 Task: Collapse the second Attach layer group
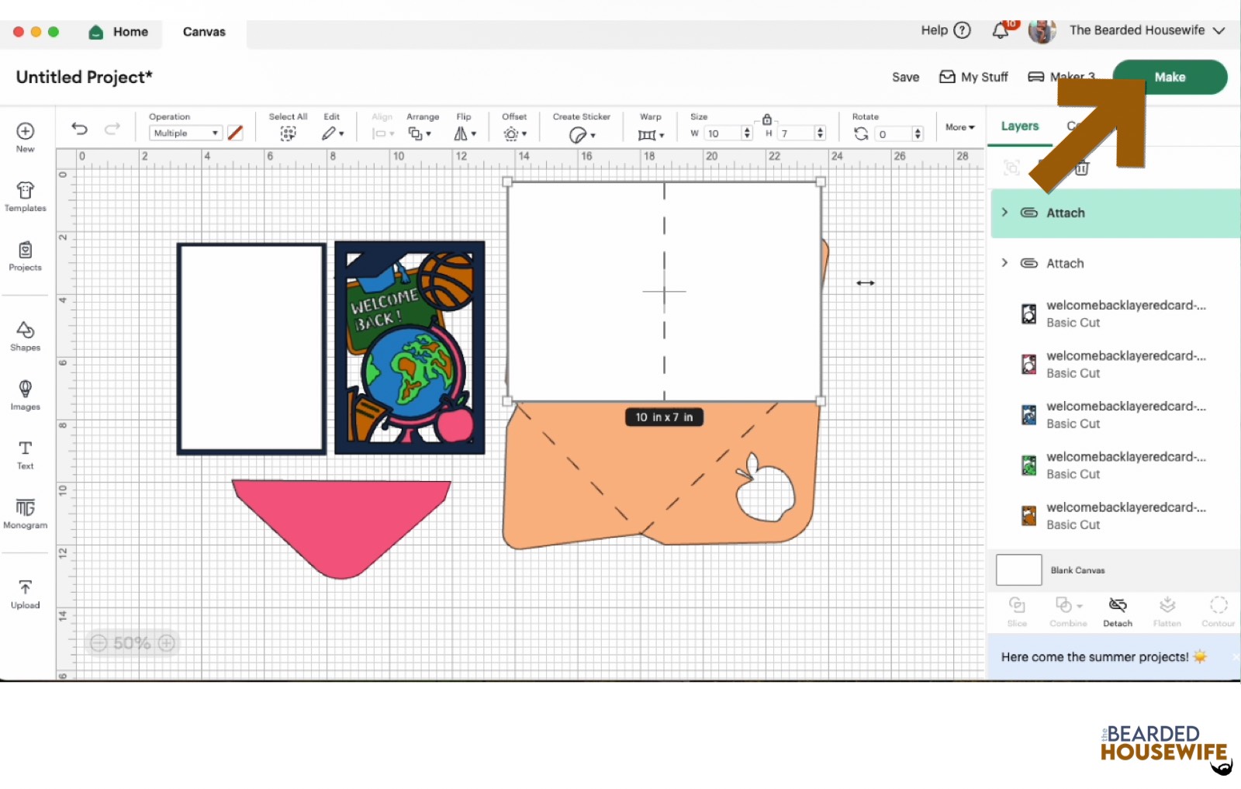coord(1004,263)
